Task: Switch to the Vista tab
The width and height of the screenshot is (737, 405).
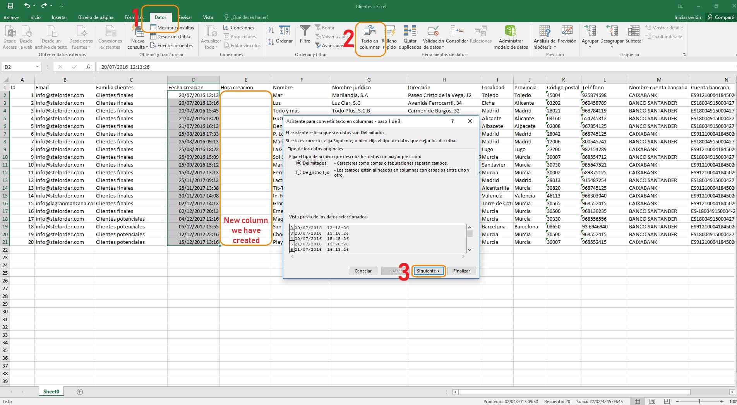Action: [x=208, y=17]
